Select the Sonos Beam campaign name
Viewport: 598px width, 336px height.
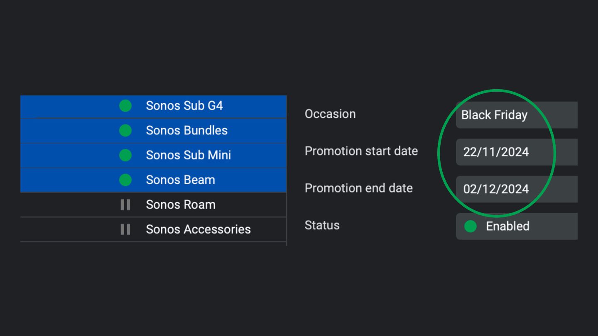click(x=180, y=180)
